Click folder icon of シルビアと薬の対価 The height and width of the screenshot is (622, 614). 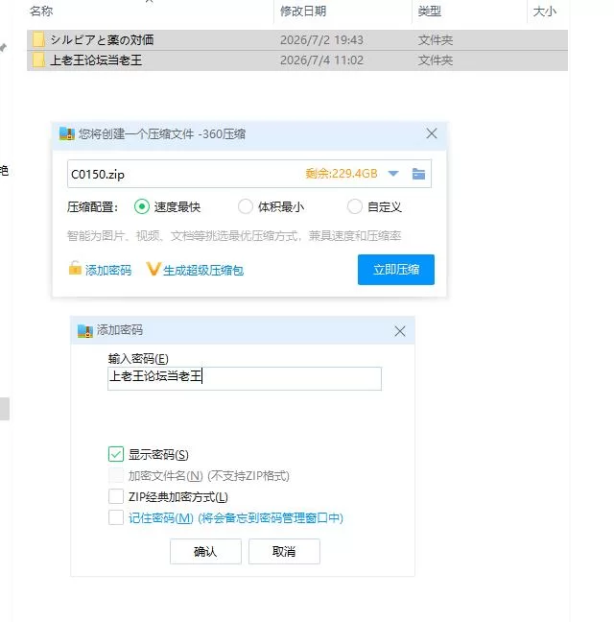(38, 39)
